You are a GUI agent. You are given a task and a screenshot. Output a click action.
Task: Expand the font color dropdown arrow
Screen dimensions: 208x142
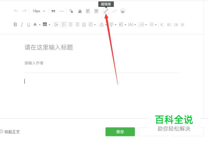pos(40,25)
